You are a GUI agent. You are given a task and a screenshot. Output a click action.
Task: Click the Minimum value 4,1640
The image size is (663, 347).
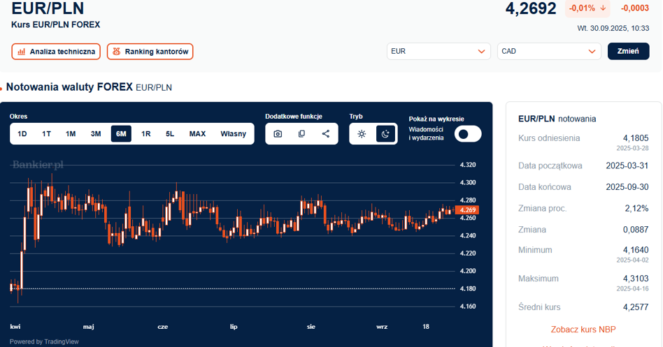636,250
